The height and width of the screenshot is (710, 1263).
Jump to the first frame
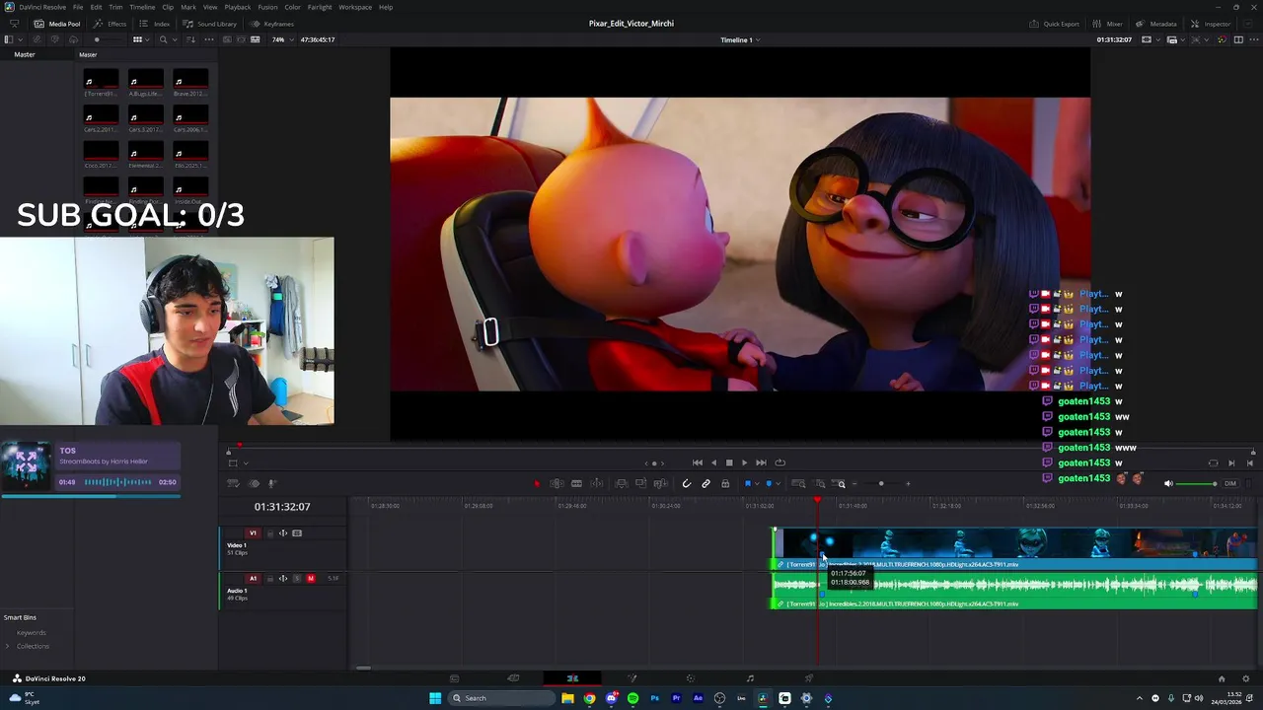pos(697,462)
